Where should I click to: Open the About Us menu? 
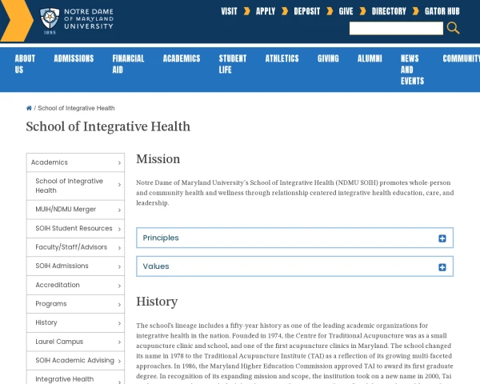[25, 64]
